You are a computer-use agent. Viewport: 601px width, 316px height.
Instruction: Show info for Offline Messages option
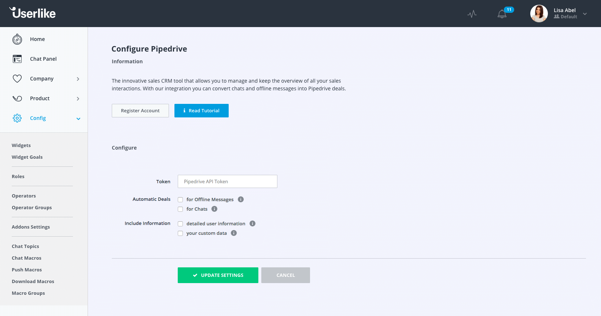click(241, 199)
